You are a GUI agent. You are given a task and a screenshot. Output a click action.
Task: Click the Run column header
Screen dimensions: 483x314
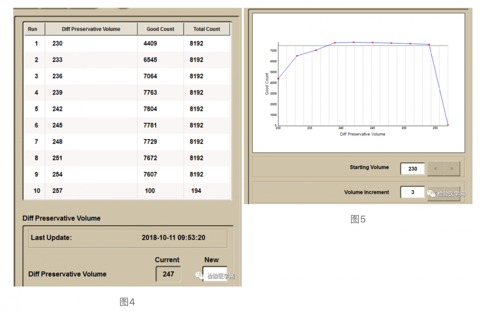pyautogui.click(x=34, y=29)
